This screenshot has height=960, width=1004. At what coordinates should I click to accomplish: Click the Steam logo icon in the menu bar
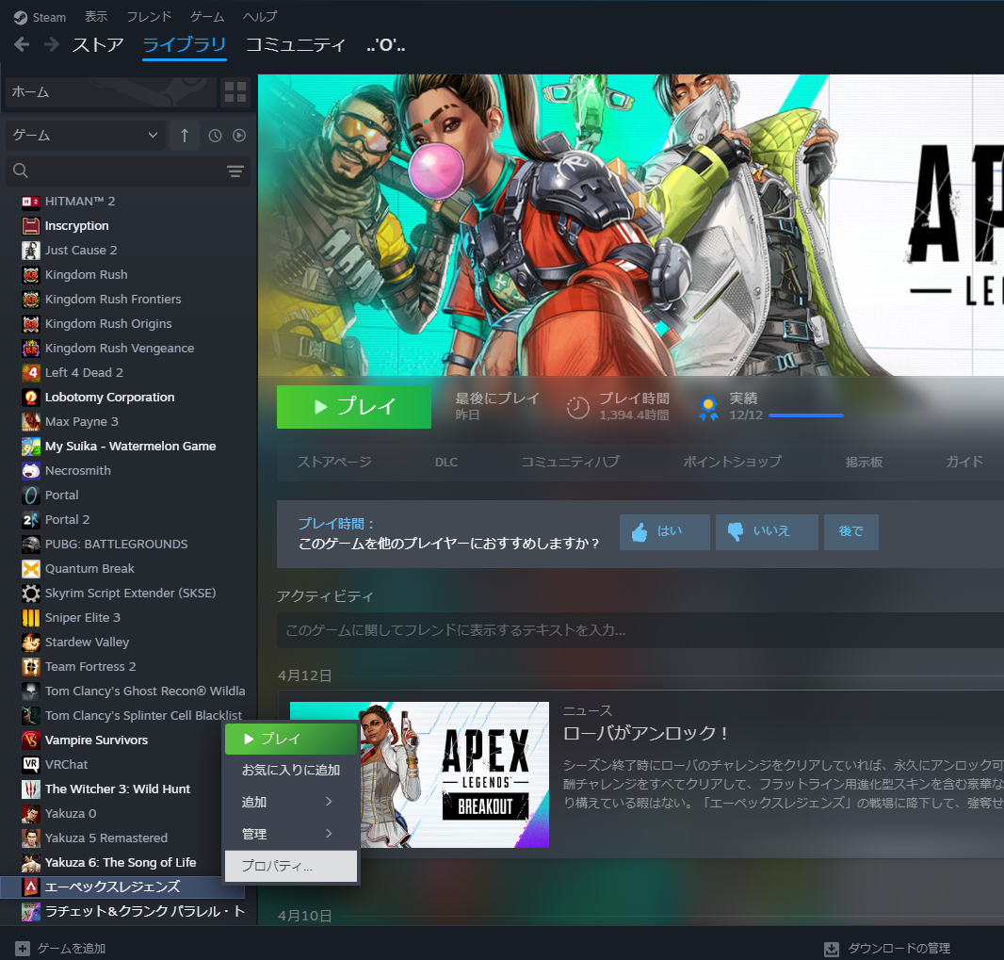coord(21,17)
